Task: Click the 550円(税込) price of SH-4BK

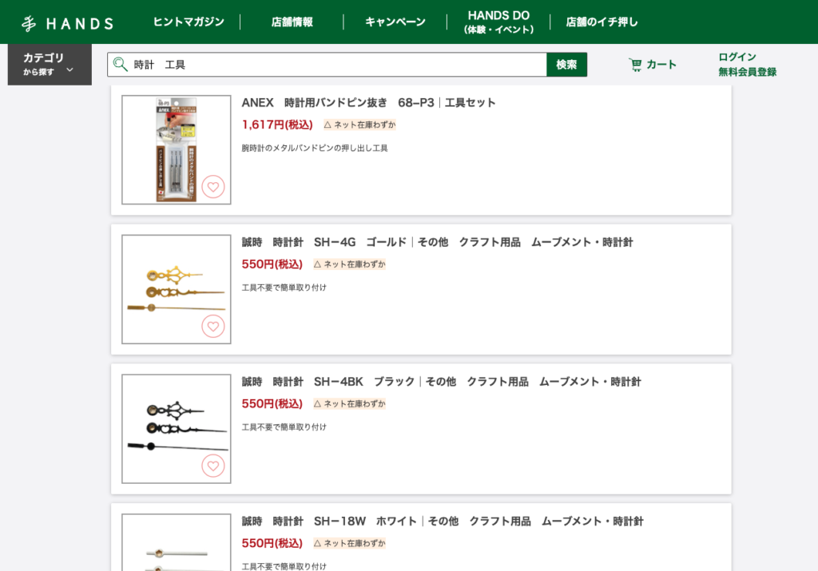Action: pos(272,403)
